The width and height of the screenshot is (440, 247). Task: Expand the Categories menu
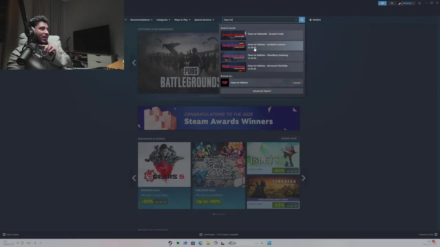pos(163,20)
